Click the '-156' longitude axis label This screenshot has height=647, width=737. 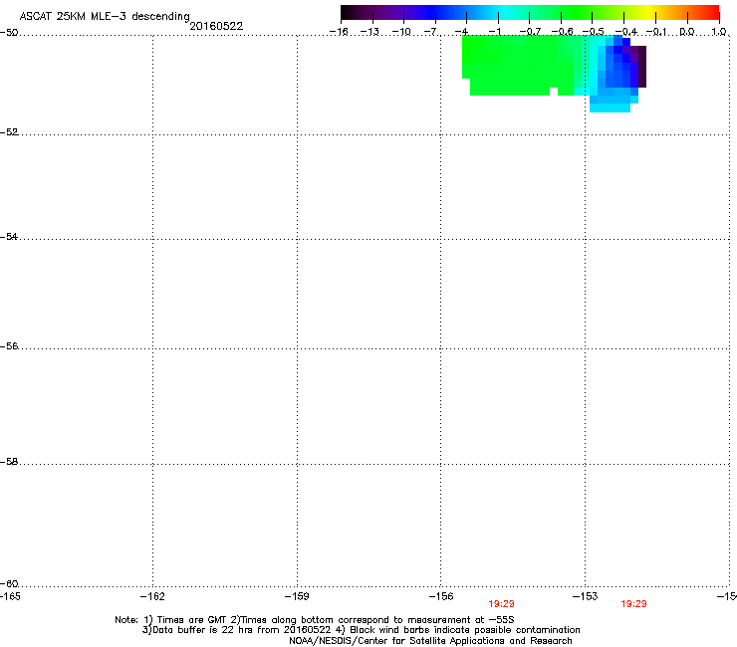click(x=441, y=596)
